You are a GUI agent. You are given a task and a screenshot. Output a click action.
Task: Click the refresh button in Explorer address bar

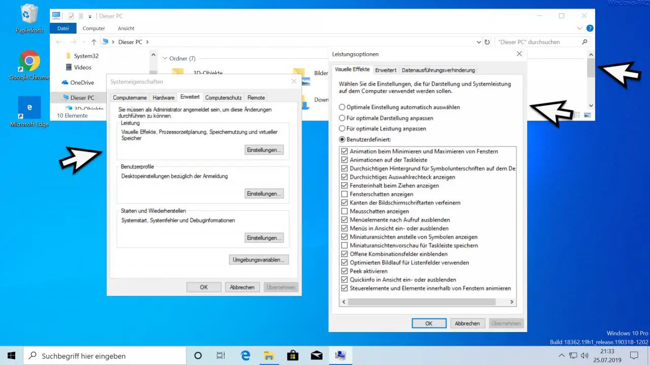(487, 42)
